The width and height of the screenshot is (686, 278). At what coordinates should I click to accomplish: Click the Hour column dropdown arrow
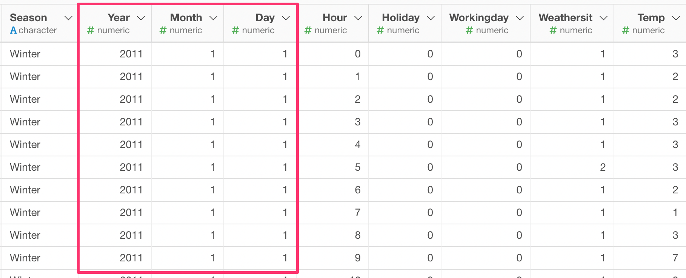(x=358, y=18)
